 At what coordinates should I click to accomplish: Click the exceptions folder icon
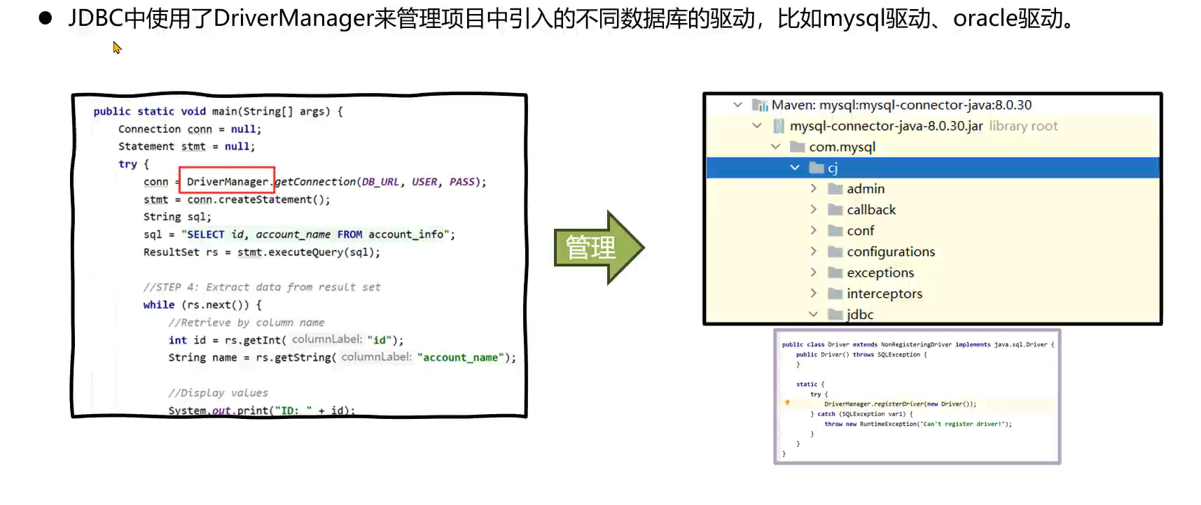click(x=835, y=273)
